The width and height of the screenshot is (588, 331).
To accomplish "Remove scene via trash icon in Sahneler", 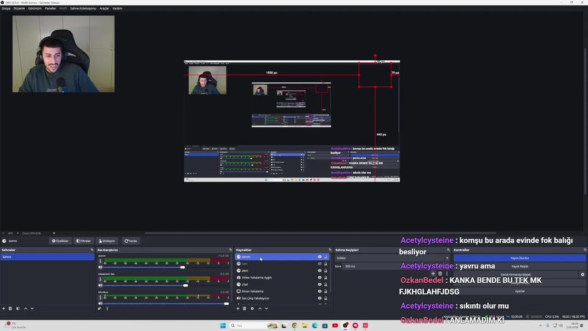I will tap(10, 308).
